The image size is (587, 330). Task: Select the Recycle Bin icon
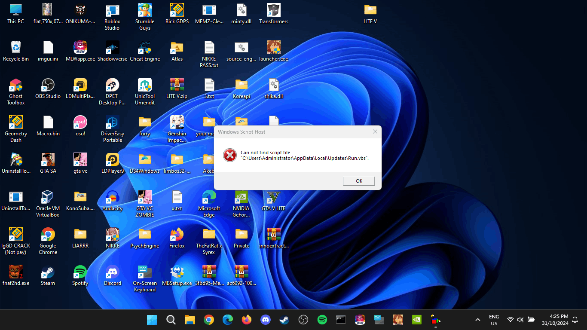pyautogui.click(x=16, y=52)
